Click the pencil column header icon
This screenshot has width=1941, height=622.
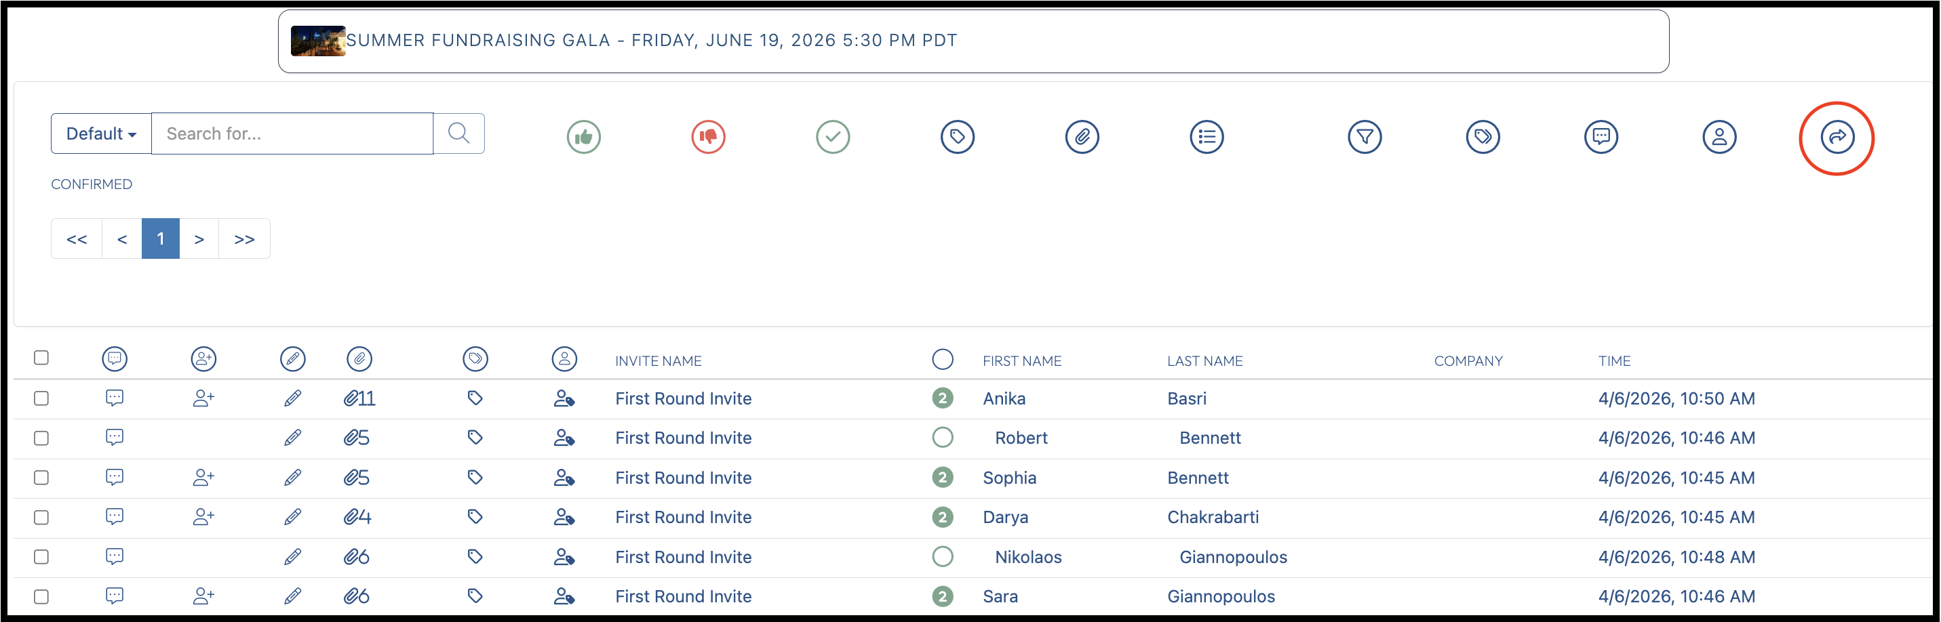click(x=292, y=358)
